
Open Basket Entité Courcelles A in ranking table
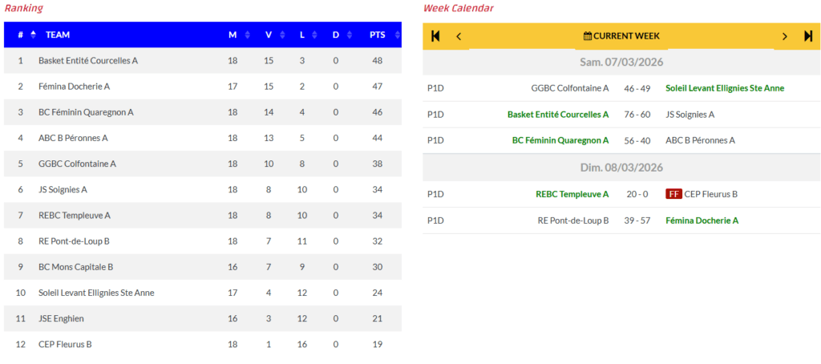coord(88,61)
